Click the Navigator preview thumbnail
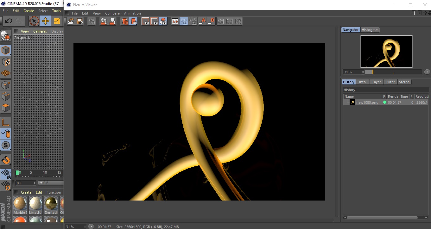 [x=386, y=51]
